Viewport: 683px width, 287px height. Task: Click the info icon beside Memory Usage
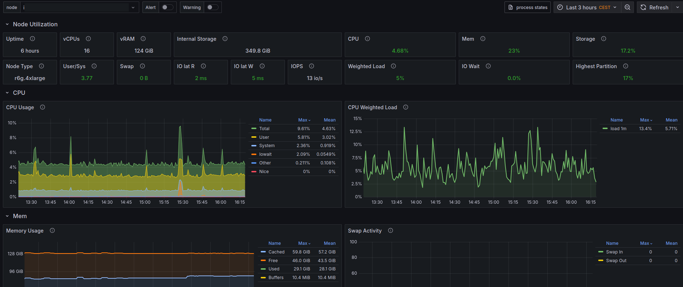coord(52,230)
